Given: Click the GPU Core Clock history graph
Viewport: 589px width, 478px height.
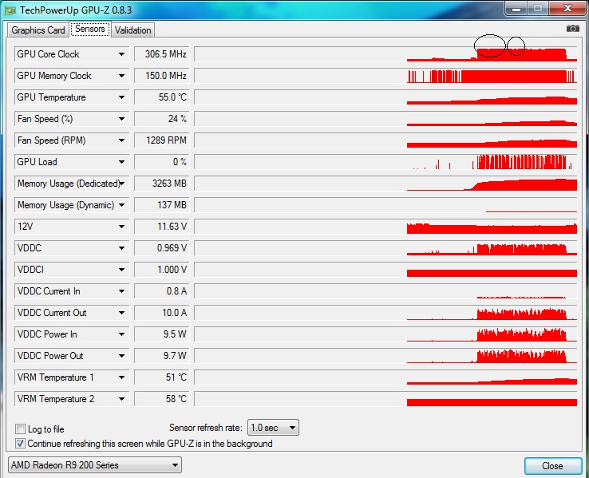Looking at the screenshot, I should [385, 54].
